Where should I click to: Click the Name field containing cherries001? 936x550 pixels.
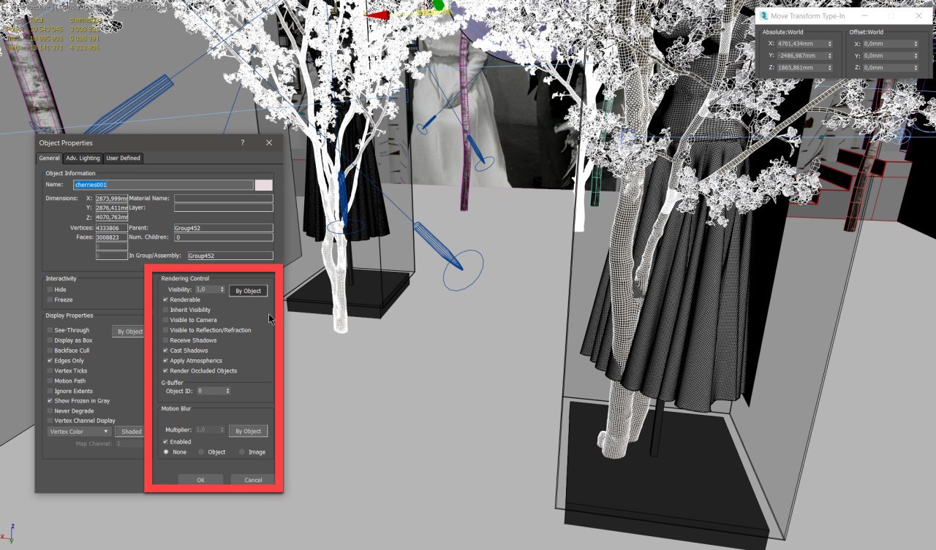coord(163,185)
